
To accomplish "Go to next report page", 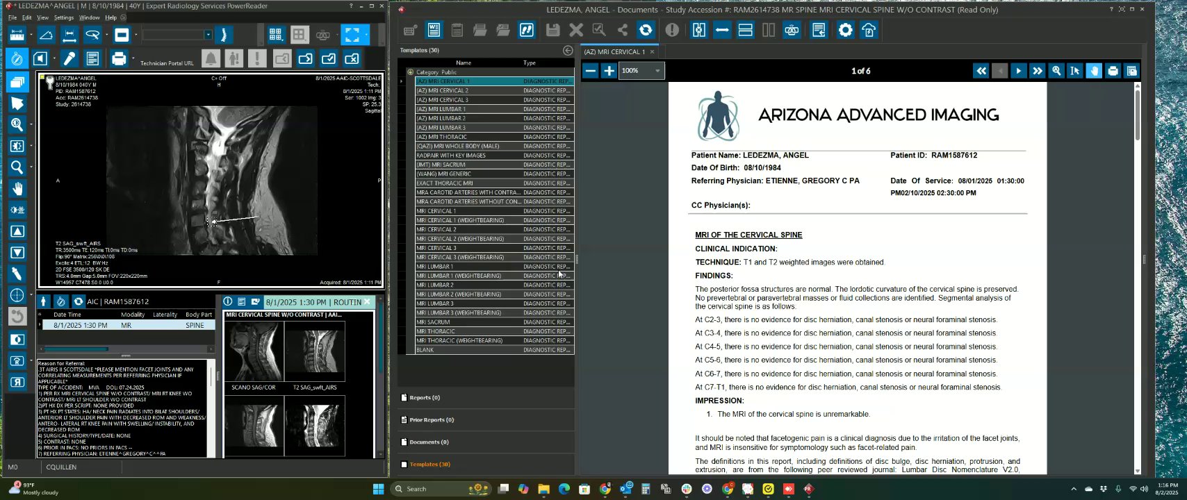I will 1018,71.
